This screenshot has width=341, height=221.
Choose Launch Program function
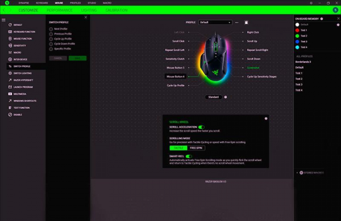[20, 87]
